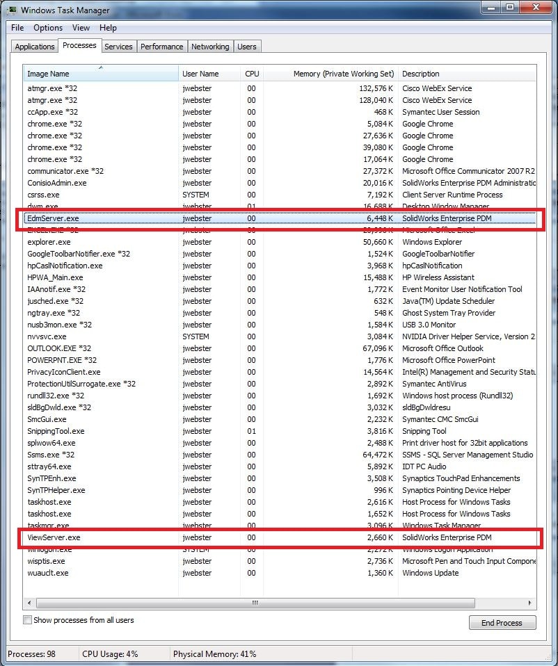Click the Windows Update description cell
Viewport: 558px width, 666px height.
[431, 573]
